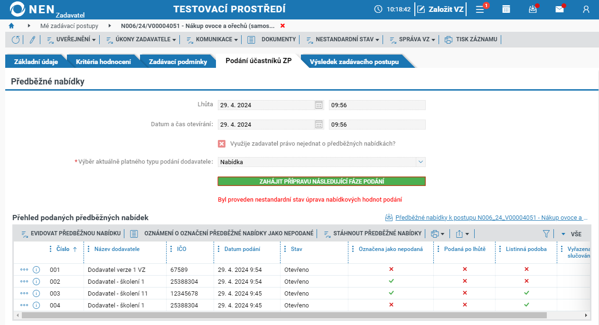Screen dimensions: 599x325
Task: Click the pencil edit icon
Action: click(x=32, y=40)
